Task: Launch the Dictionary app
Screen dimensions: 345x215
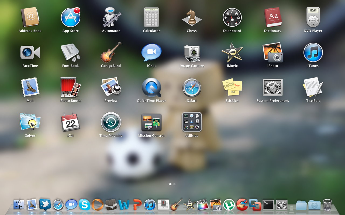Action: (x=273, y=17)
